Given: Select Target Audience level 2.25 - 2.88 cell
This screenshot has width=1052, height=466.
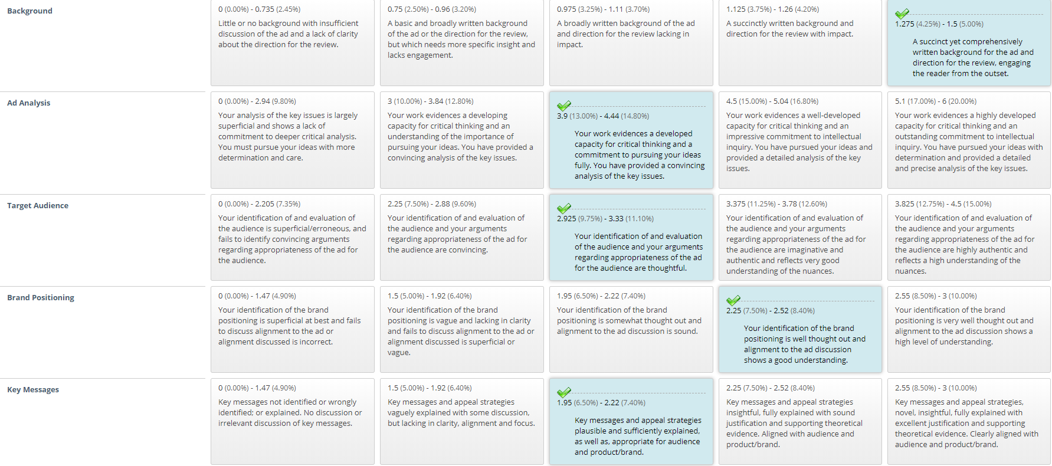Looking at the screenshot, I should (462, 237).
